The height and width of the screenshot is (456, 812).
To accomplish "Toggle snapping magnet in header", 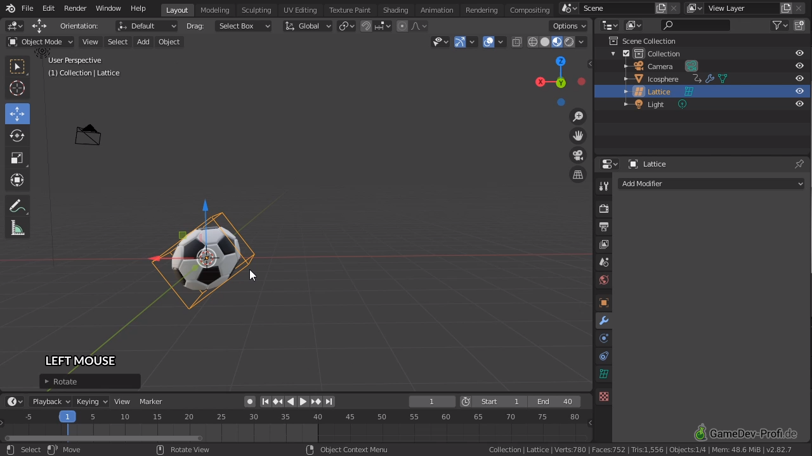I will 366,26.
